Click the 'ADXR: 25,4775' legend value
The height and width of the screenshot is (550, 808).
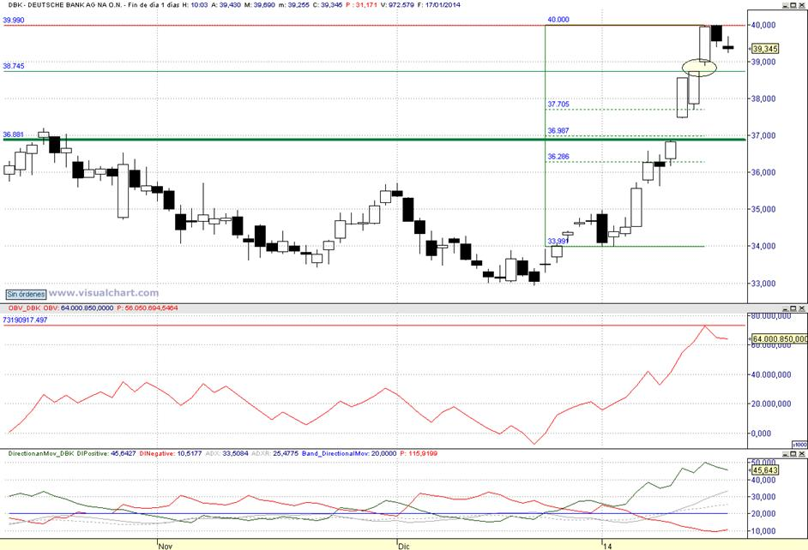coord(275,454)
